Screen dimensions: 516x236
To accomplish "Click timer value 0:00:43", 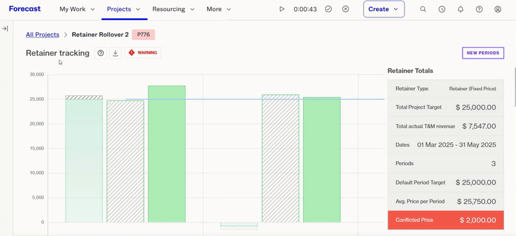I will coord(305,9).
